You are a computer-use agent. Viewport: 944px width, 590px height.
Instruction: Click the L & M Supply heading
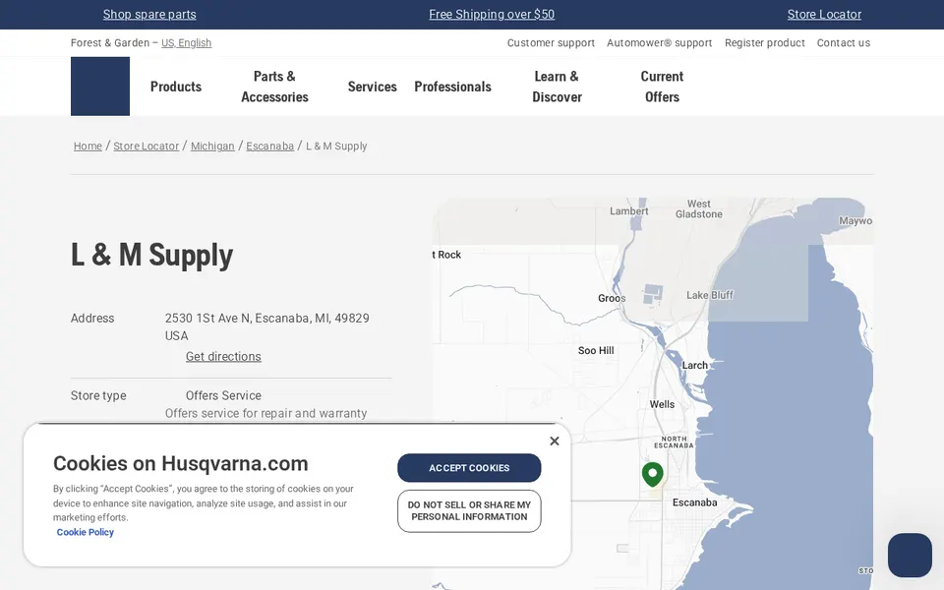[x=151, y=256]
